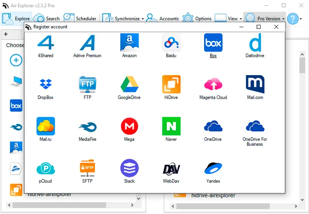Click left panel horizontal scrollbar right arrow
This screenshot has height=214, width=309.
click(132, 205)
